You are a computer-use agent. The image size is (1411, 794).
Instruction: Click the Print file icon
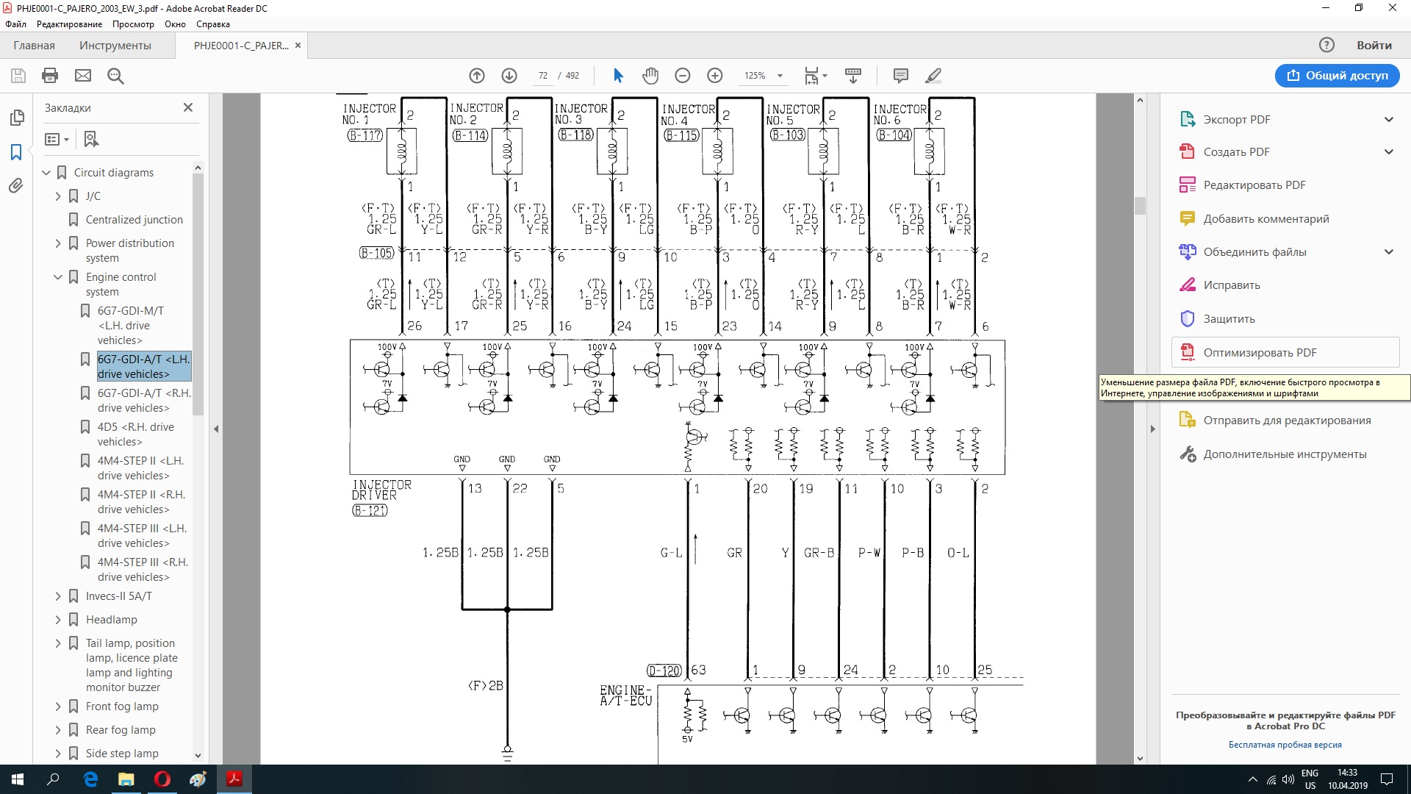pos(50,76)
